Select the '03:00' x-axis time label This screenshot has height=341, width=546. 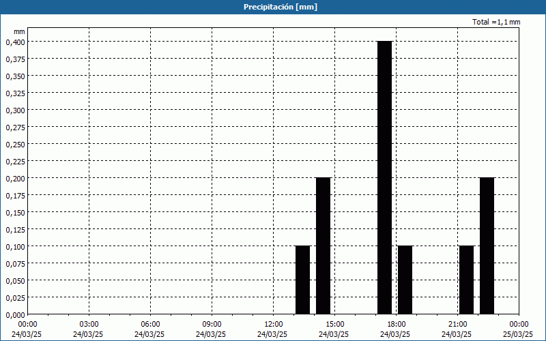click(89, 325)
